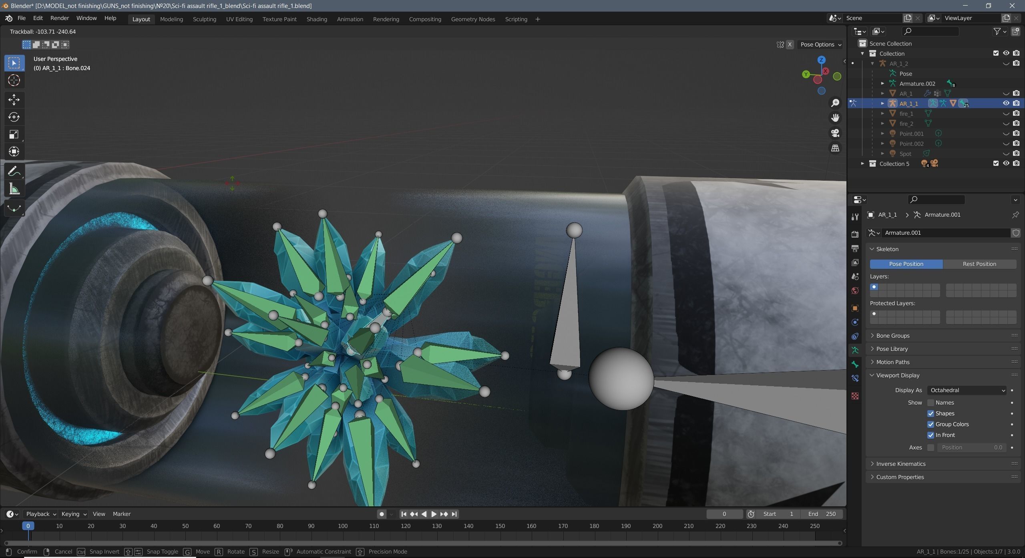1025x558 pixels.
Task: Enable the Names display checkbox
Action: (x=931, y=403)
